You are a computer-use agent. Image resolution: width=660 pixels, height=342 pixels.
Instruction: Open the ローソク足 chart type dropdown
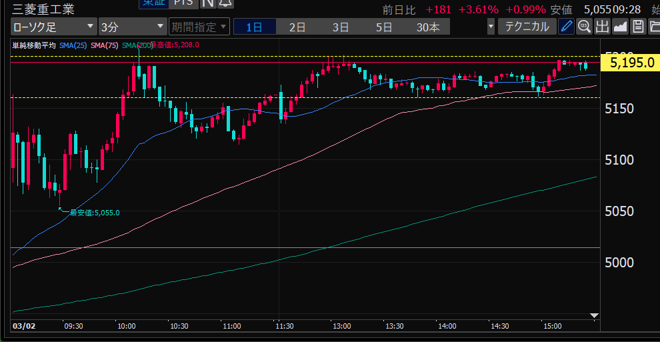(53, 27)
